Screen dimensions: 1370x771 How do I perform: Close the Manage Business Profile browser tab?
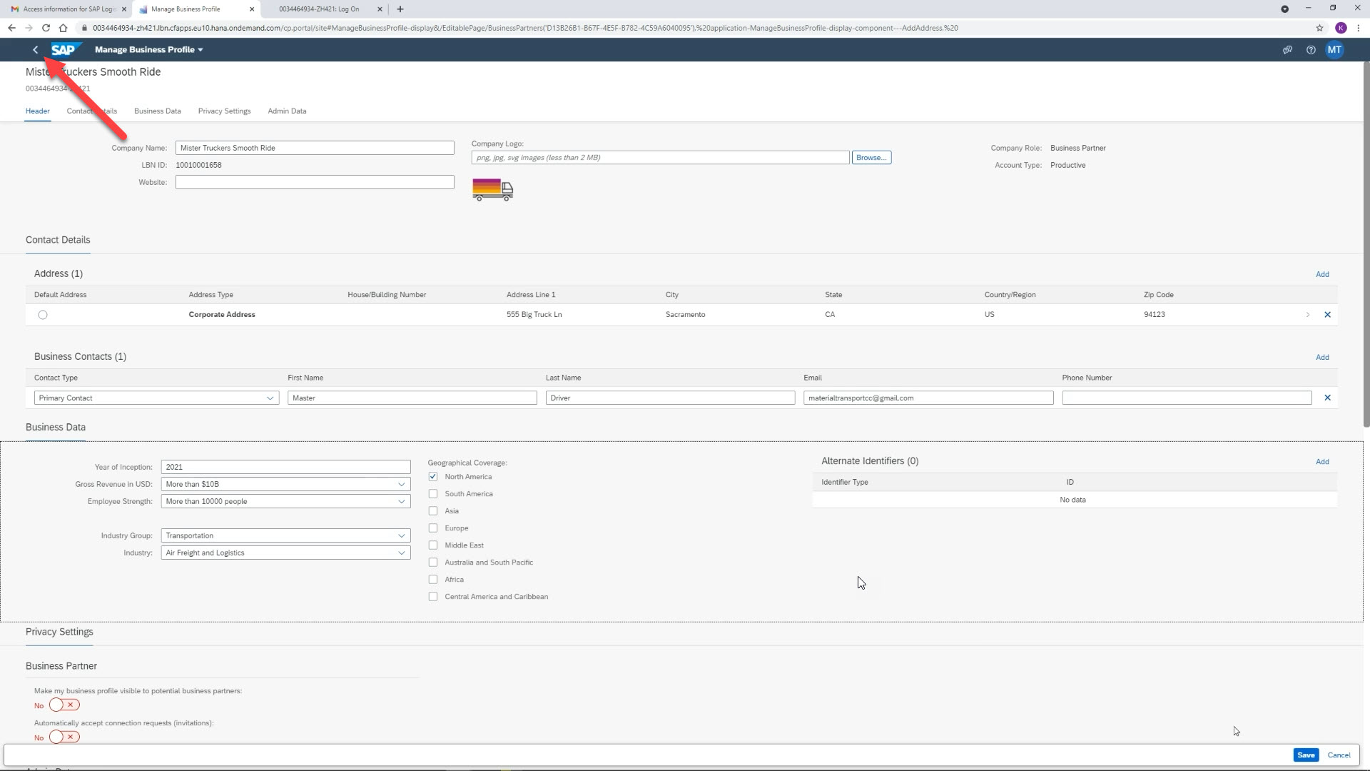coord(252,9)
